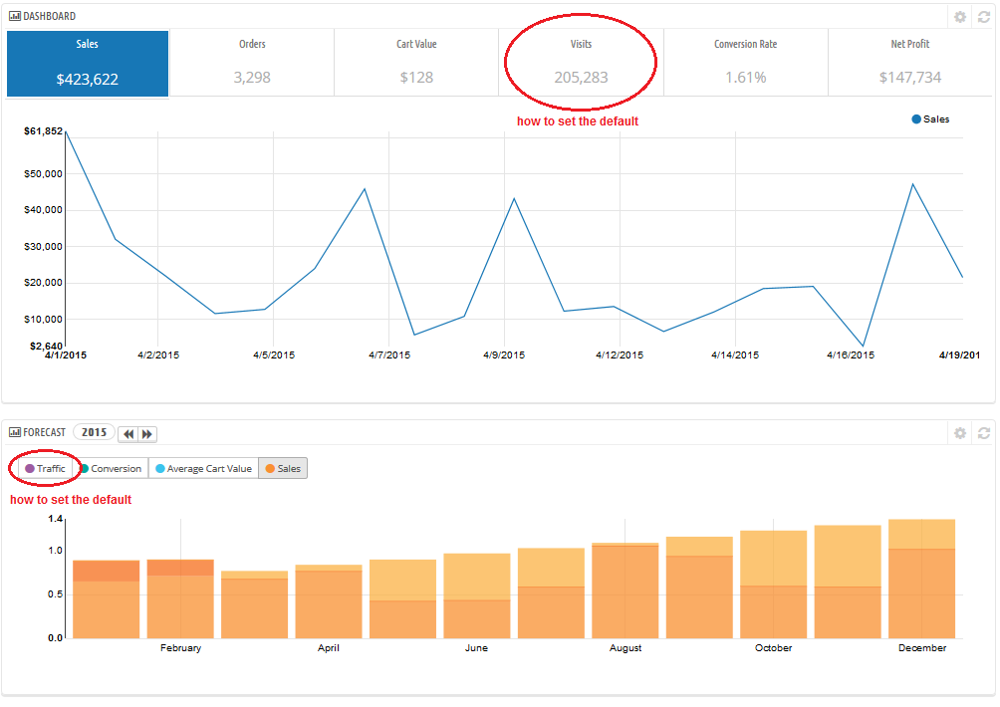This screenshot has height=707, width=1000.
Task: Click the August forecast bar
Action: (625, 590)
